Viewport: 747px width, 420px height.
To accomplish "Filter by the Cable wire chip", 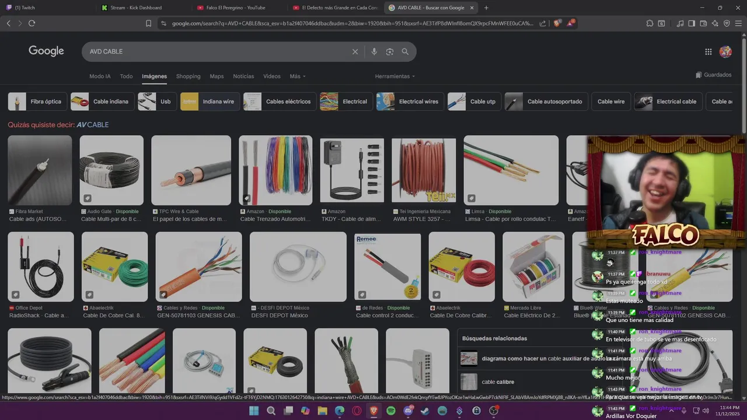I will (611, 101).
